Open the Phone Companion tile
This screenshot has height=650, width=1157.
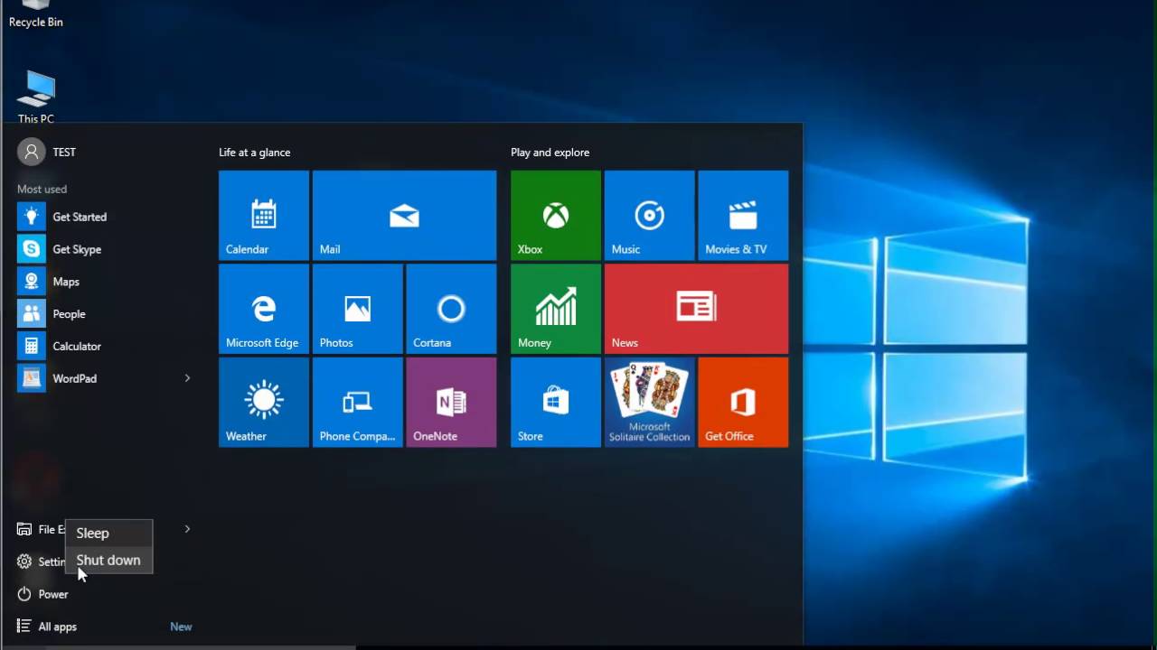click(x=358, y=402)
